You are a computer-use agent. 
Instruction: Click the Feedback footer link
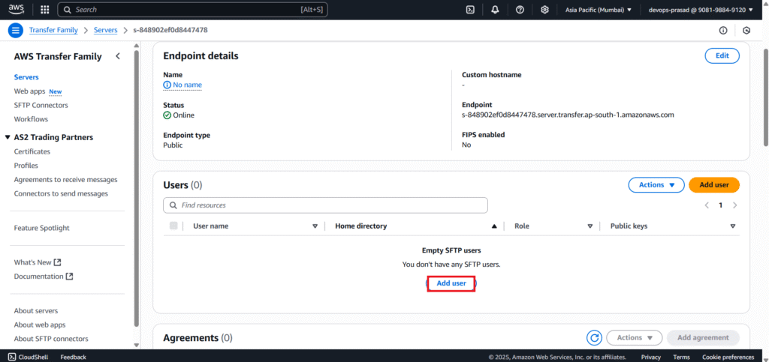[73, 357]
